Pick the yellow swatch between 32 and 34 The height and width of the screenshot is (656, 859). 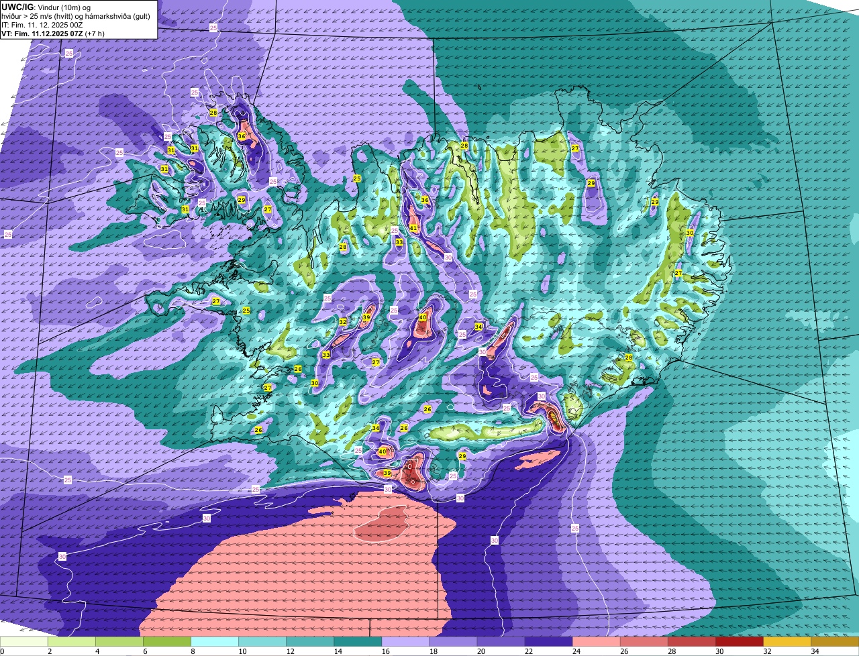pos(787,642)
